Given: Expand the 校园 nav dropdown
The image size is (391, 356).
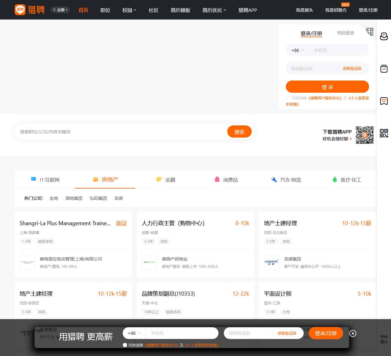Looking at the screenshot, I should 129,10.
